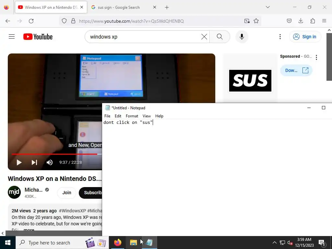Play the Windows XP on Nintendo DS video
This screenshot has width=332, height=249.
[19, 162]
